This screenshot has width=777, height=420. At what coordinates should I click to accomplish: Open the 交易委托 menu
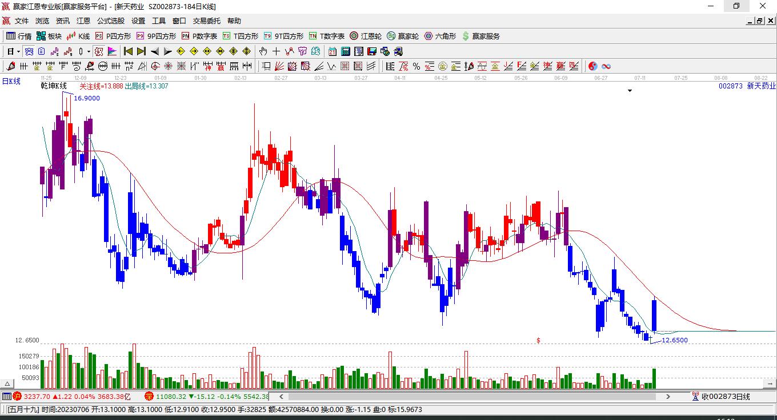(x=207, y=21)
